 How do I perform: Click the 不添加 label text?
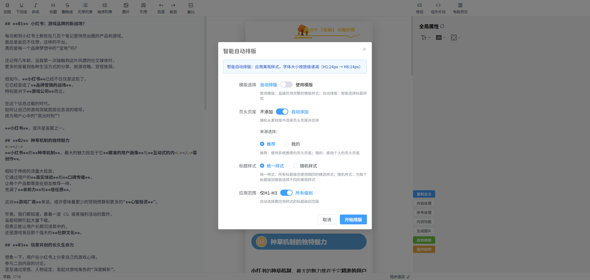point(266,112)
